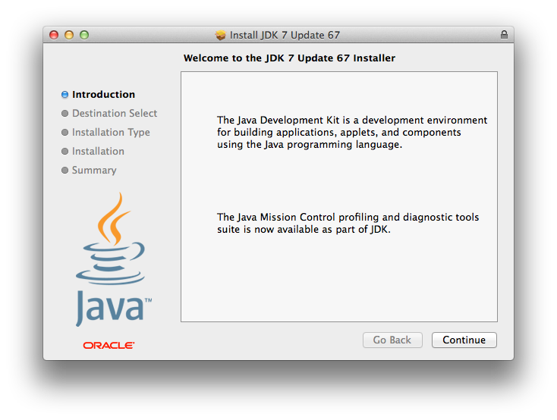The image size is (557, 420).
Task: Click the lock icon in title bar
Action: point(504,35)
